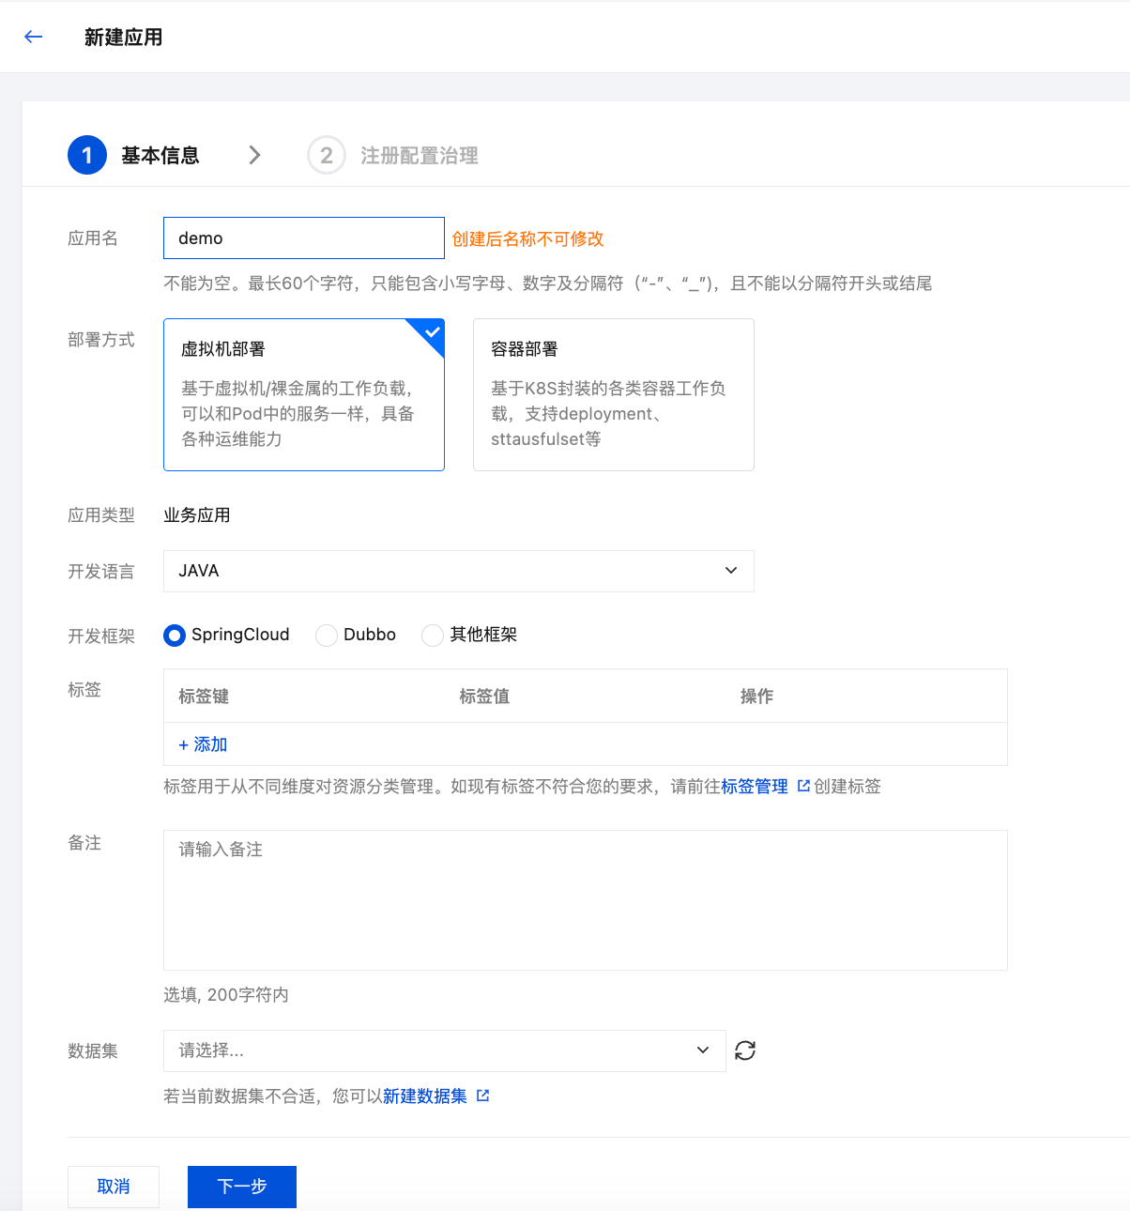Click the 业务应用 application type text
The height and width of the screenshot is (1211, 1130).
tap(197, 515)
